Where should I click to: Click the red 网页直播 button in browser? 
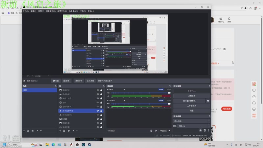click(x=227, y=109)
